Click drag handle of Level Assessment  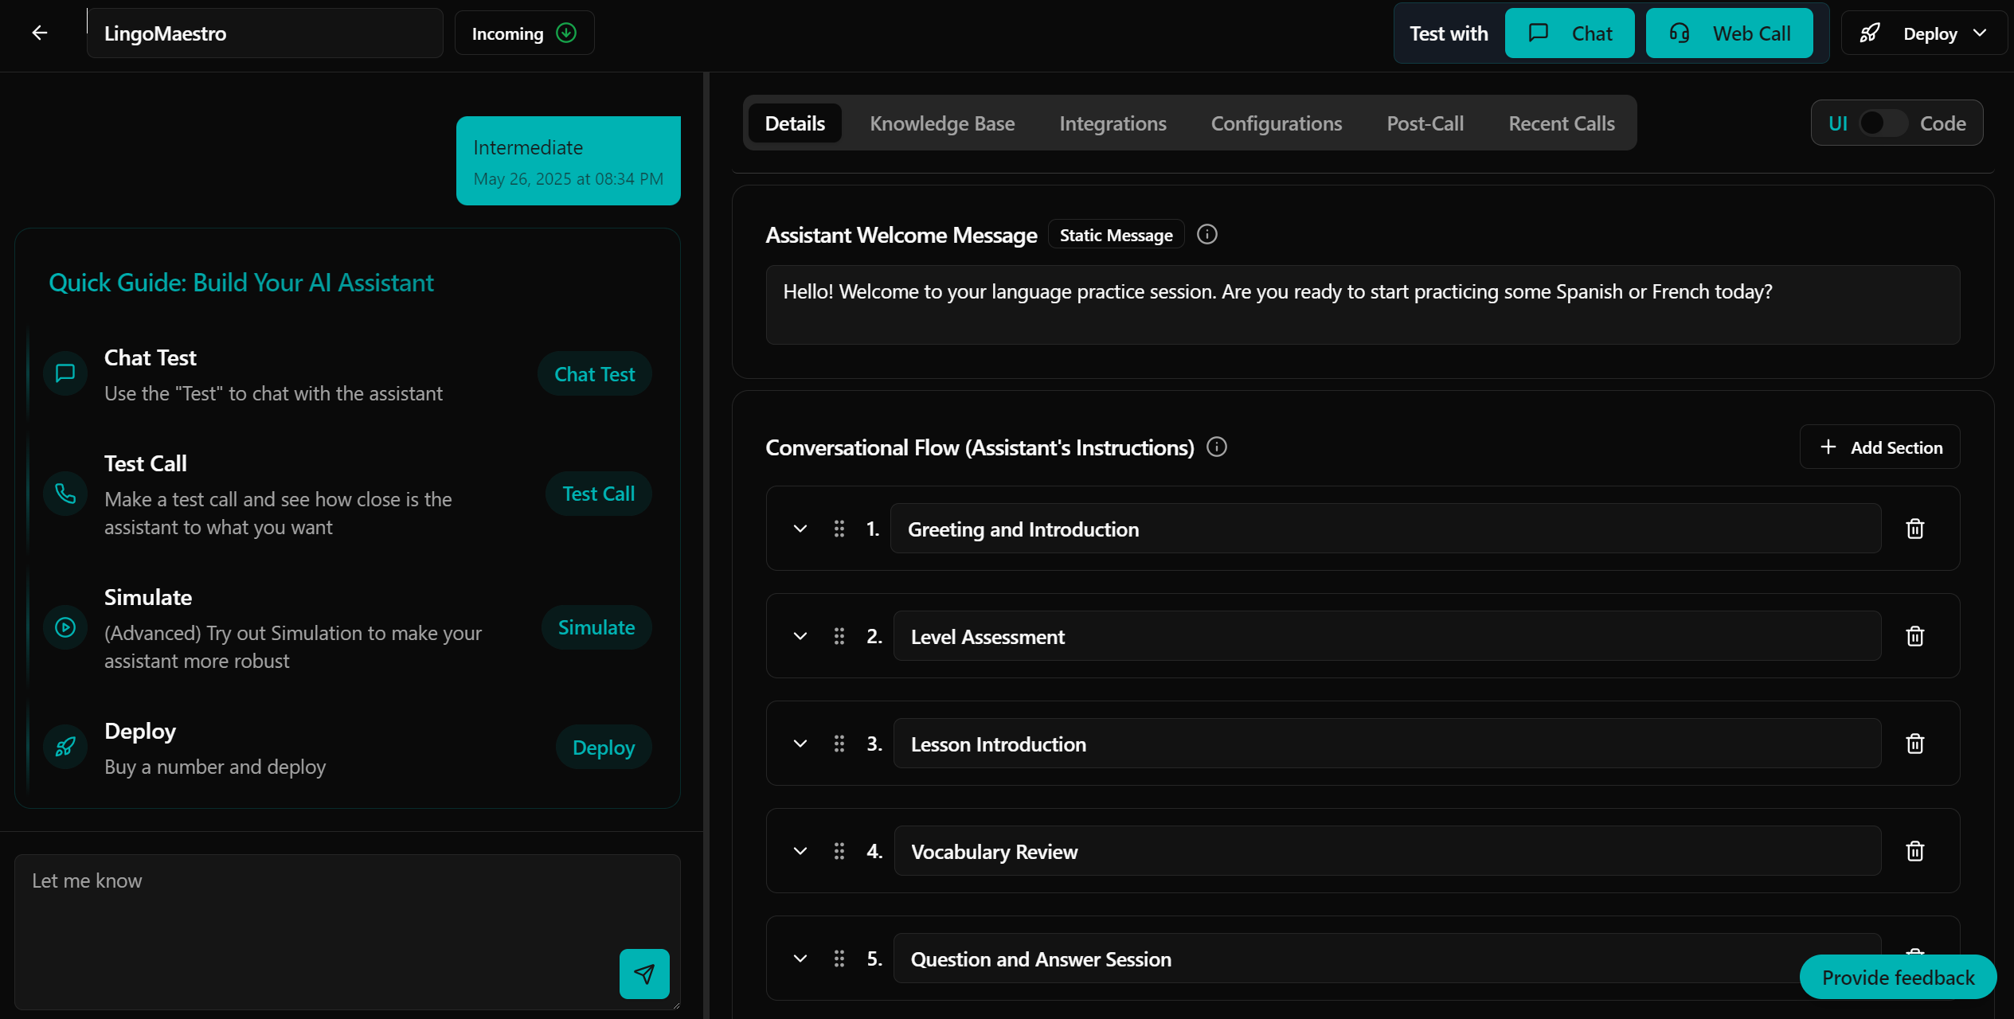click(x=839, y=636)
